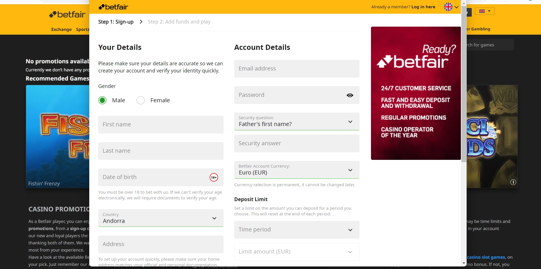Click 'casino slot games' link
The height and width of the screenshot is (269, 541).
[x=486, y=257]
